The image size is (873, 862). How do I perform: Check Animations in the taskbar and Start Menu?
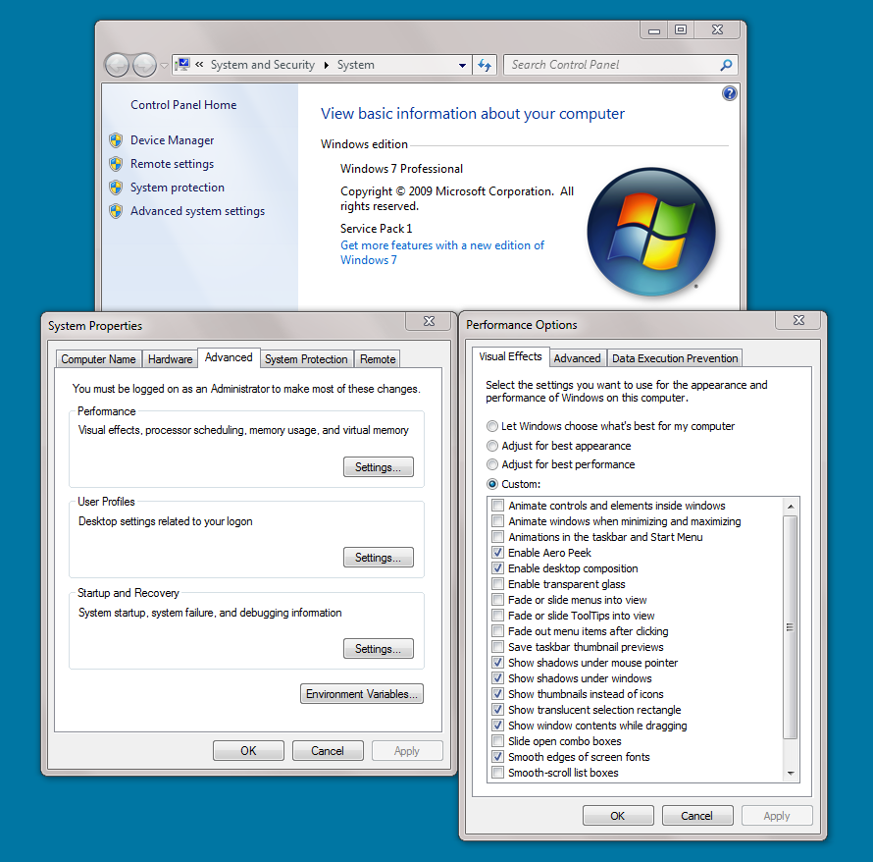497,537
